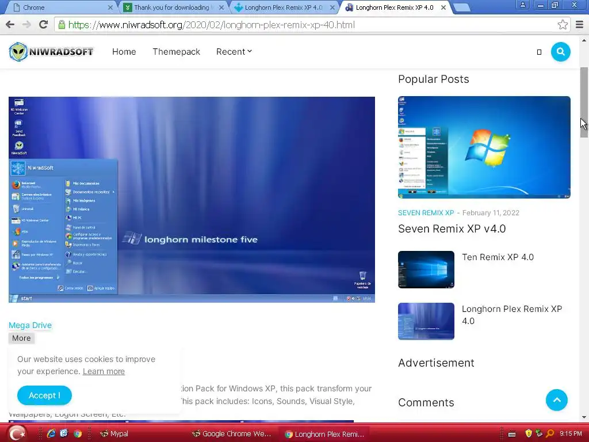Switch to Google Chrome We... taskbar window
This screenshot has height=442, width=589.
tap(232, 434)
